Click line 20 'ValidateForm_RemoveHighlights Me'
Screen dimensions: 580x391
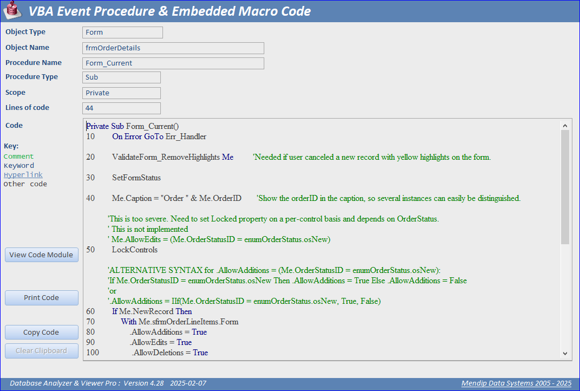(173, 157)
